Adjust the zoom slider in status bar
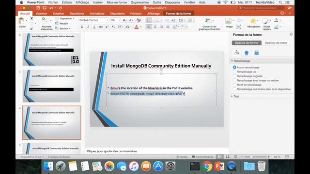Image resolution: width=310 pixels, height=174 pixels. (x=251, y=157)
